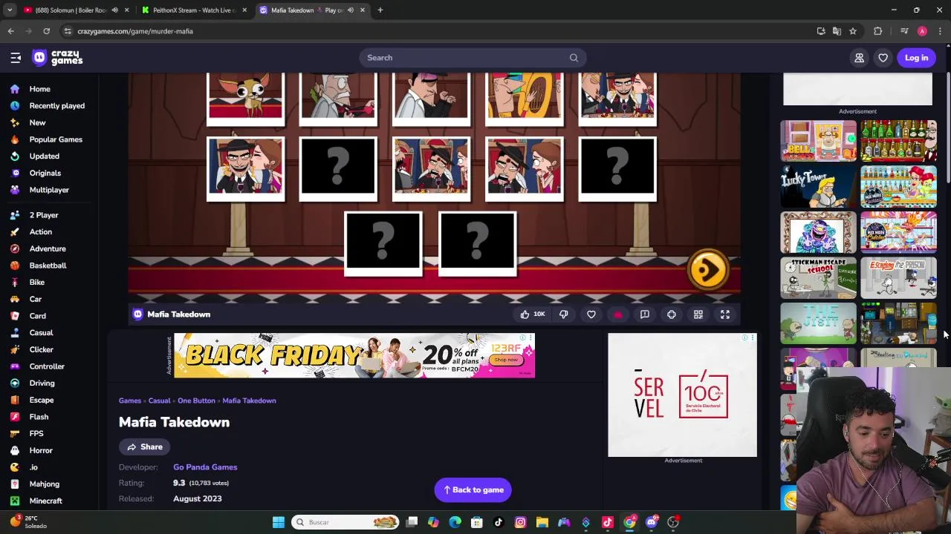
Task: Switch to the PeithonX Stream browser tab
Action: pos(194,10)
